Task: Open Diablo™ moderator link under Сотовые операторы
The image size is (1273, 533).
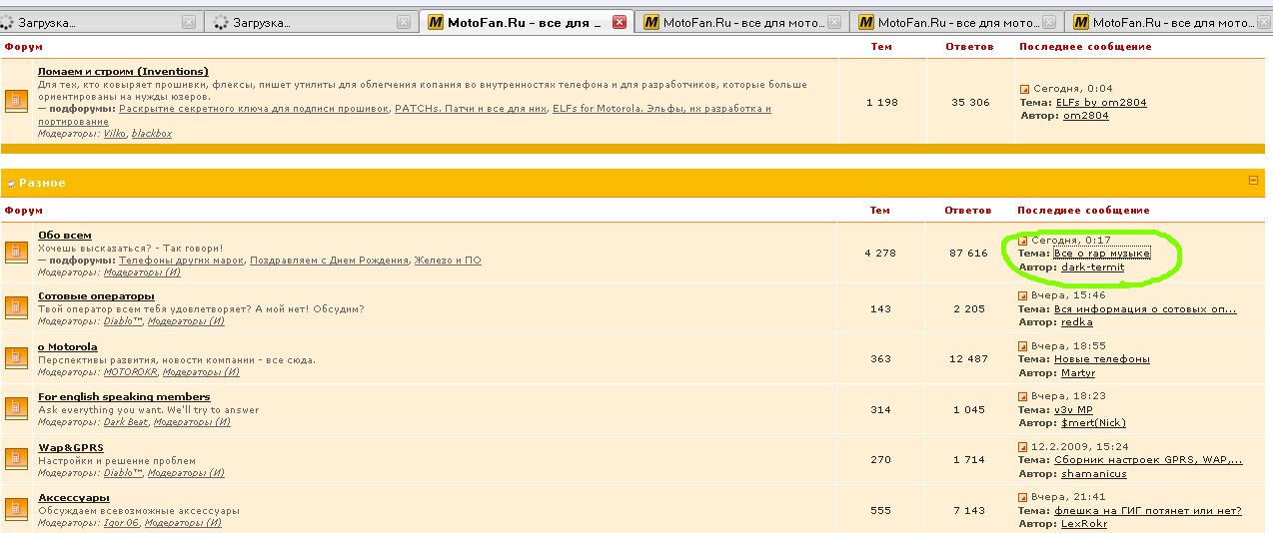Action: tap(123, 321)
